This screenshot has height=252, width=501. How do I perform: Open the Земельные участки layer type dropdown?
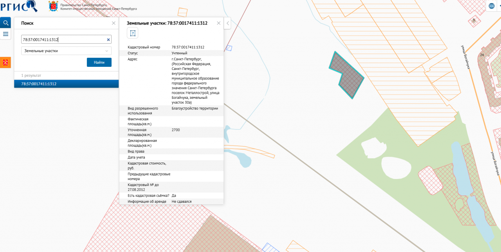click(66, 51)
